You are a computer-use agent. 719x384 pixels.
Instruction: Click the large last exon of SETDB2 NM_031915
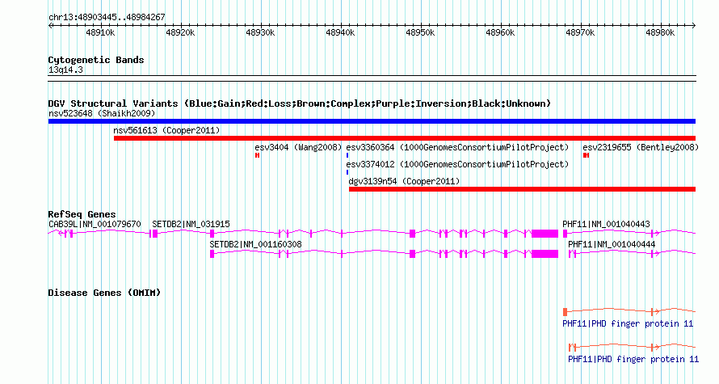[545, 234]
